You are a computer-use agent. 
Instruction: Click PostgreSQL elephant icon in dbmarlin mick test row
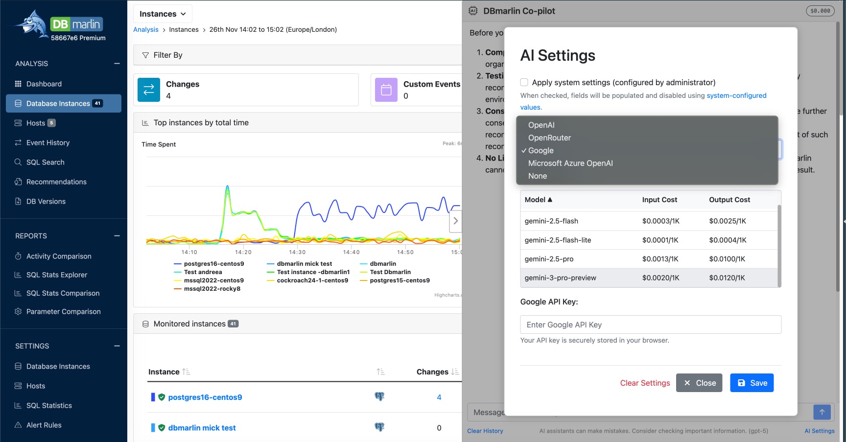pos(379,427)
